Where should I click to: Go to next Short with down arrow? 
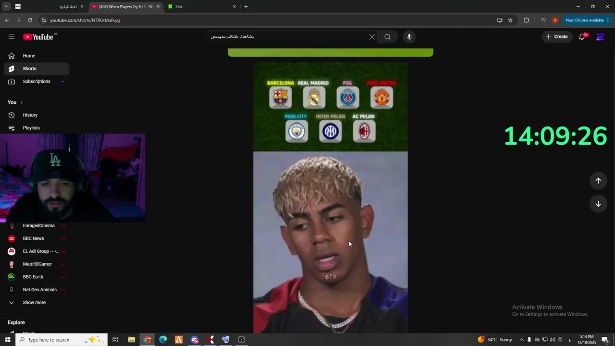[598, 204]
